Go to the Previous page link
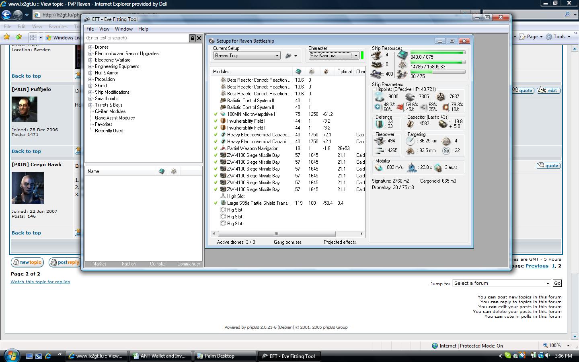This screenshot has height=362, width=579. pos(537,266)
